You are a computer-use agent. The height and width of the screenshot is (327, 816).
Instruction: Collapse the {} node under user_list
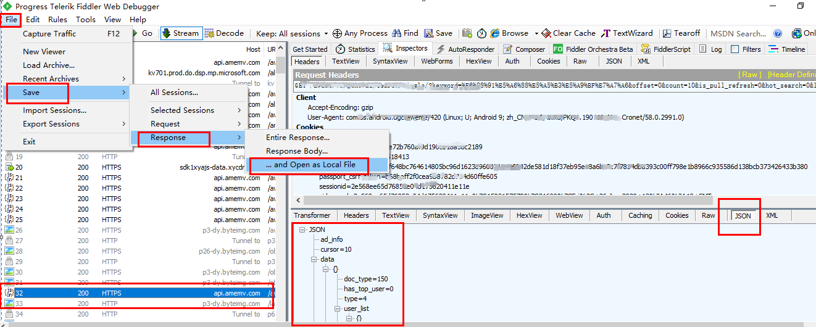click(349, 318)
